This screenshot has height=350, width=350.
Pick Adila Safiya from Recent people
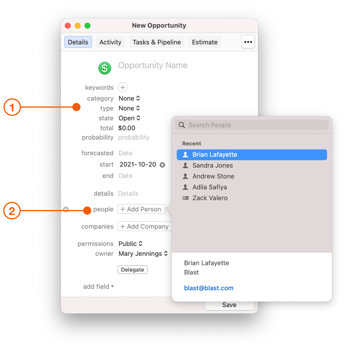[252, 187]
